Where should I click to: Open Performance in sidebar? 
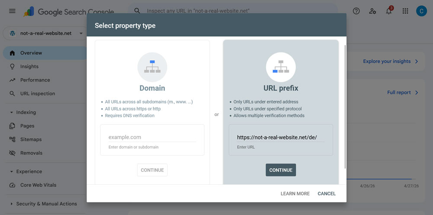35,80
